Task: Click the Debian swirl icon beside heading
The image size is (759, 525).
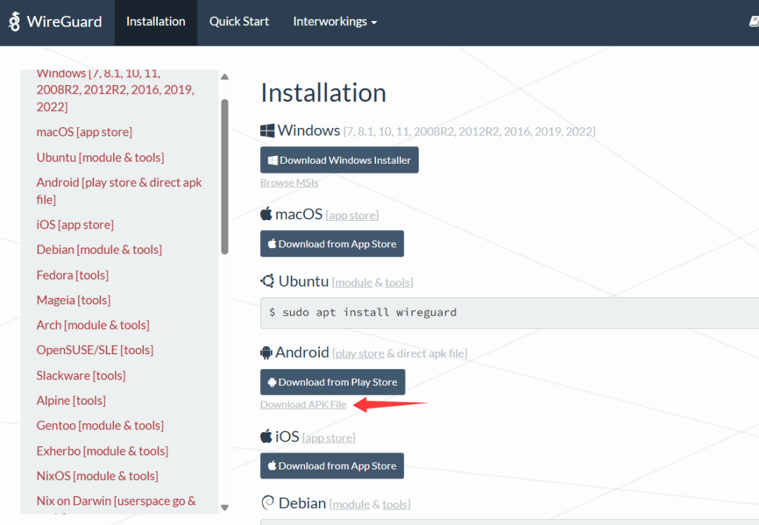Action: (x=267, y=503)
